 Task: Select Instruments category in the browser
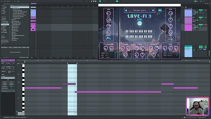(x=4, y=21)
